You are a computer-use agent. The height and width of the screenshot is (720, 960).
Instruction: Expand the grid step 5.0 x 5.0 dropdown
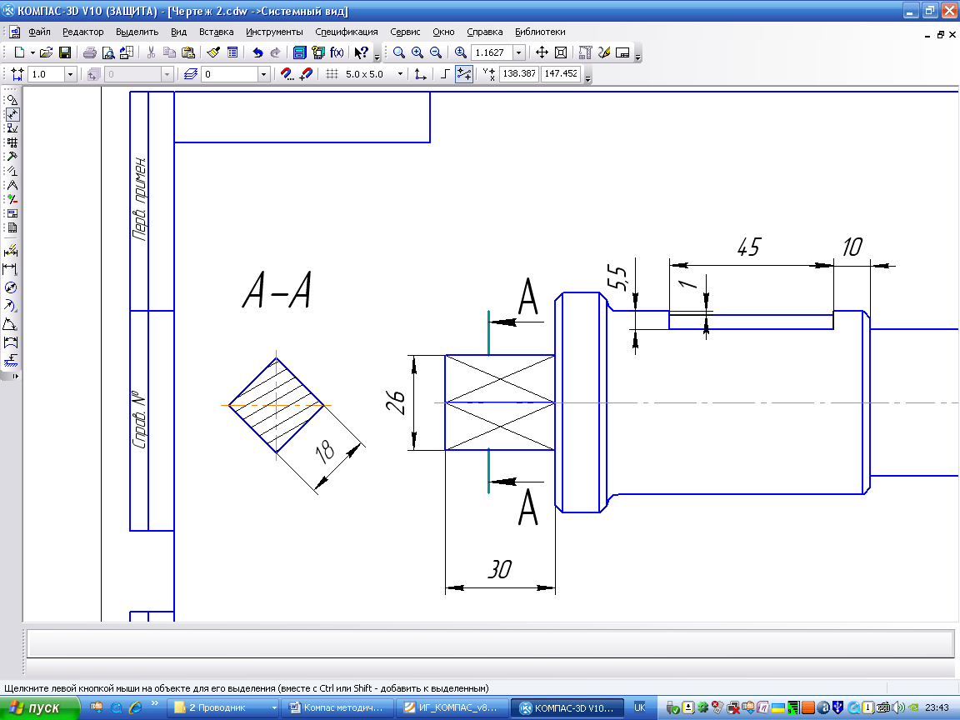400,74
